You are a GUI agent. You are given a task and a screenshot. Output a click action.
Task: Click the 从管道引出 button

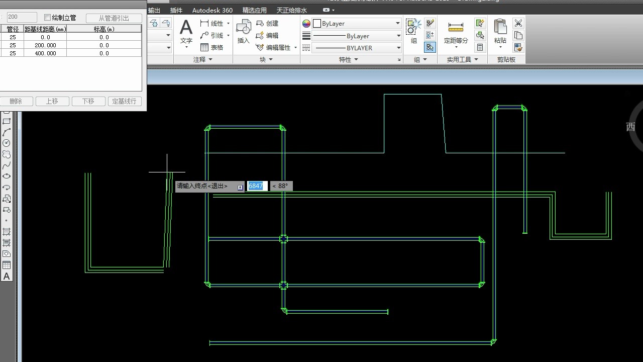[x=114, y=18]
